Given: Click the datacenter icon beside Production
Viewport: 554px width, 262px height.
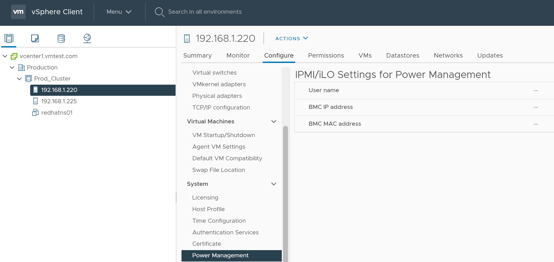Looking at the screenshot, I should tap(21, 68).
